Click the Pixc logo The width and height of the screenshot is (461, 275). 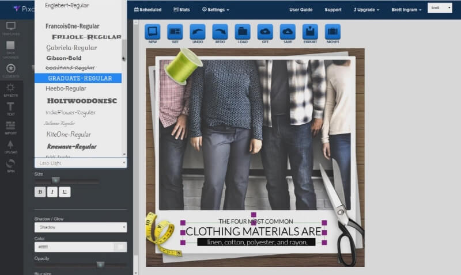coord(24,9)
